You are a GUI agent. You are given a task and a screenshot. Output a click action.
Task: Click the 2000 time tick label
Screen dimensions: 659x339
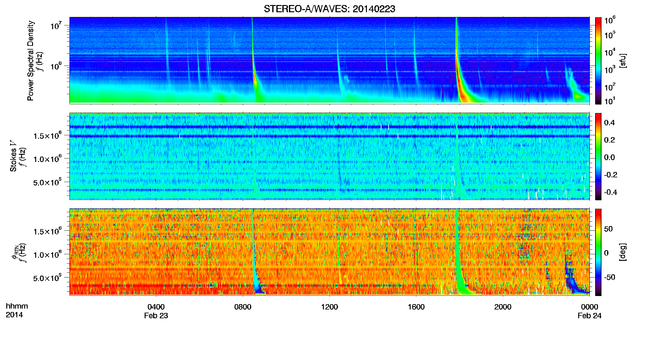[x=503, y=307]
